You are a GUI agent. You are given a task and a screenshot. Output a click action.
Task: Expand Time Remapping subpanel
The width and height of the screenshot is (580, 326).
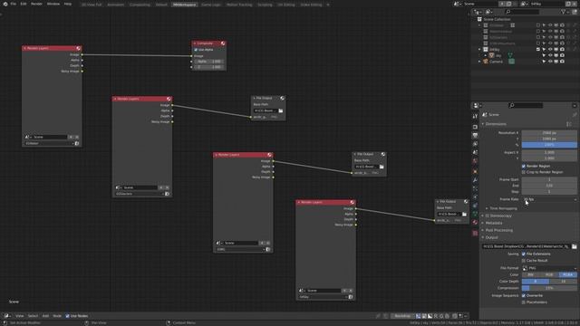(487, 208)
